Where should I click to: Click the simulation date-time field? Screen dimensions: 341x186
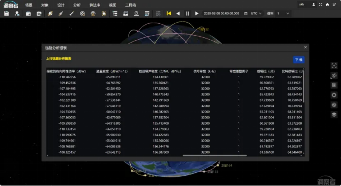(x=221, y=13)
